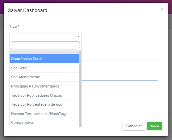
Task: Choose the Nuvens Termos/Links/HashTags option
Action: 44,114
